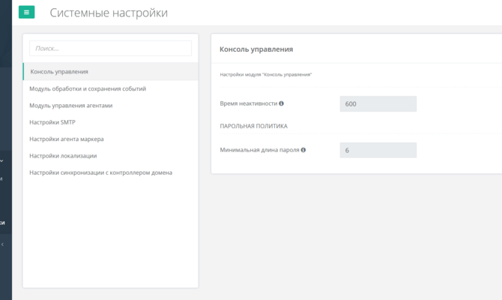Focus the Поиск search field
Viewport: 502px width, 300px height.
click(110, 48)
